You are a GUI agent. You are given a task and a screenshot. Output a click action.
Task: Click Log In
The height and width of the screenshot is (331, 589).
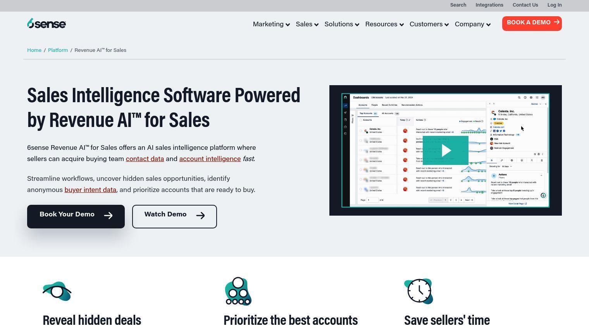pyautogui.click(x=555, y=5)
